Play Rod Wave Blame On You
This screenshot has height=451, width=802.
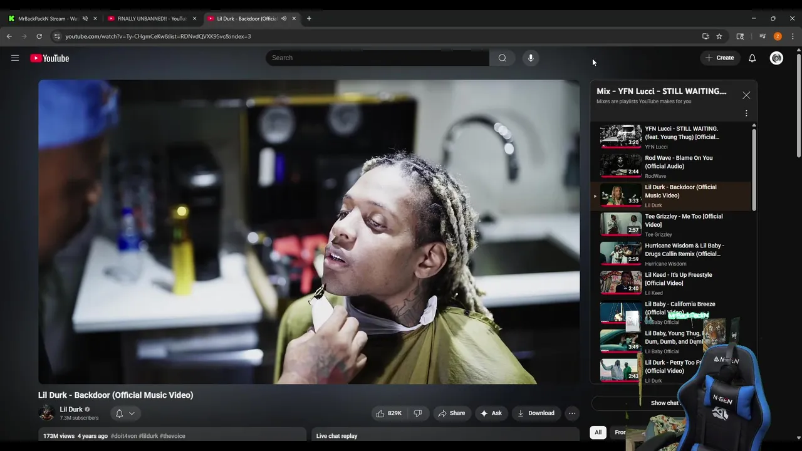(670, 166)
